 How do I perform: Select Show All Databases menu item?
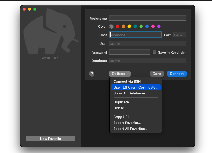tap(129, 93)
